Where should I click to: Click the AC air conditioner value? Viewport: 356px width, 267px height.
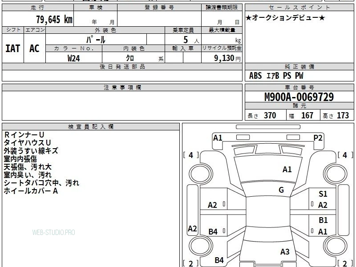35,49
